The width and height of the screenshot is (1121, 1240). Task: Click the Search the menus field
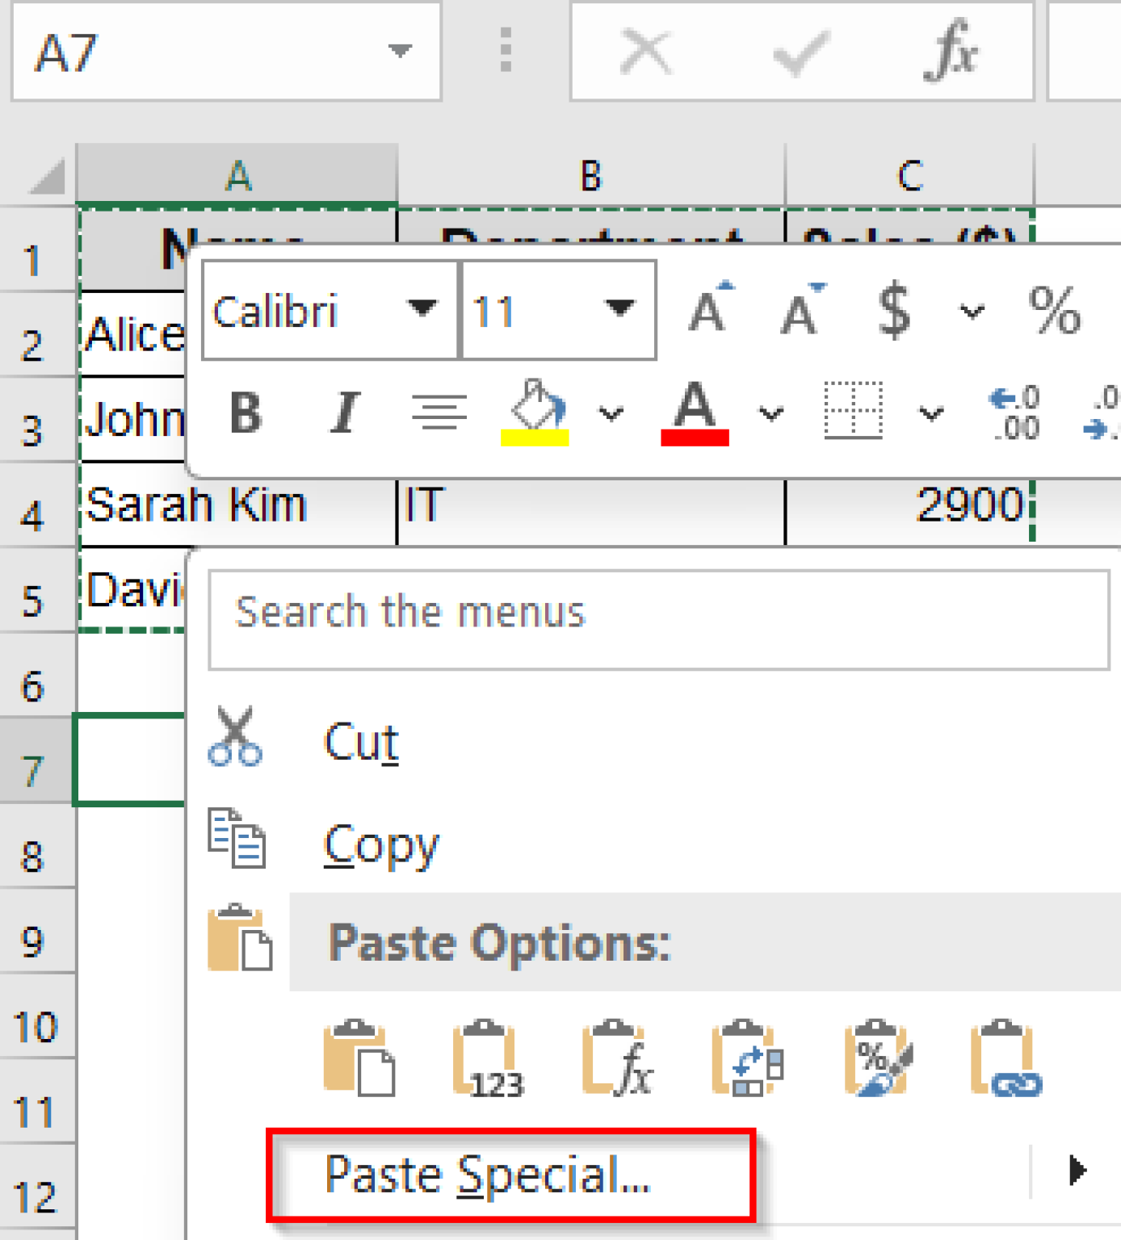tap(654, 614)
